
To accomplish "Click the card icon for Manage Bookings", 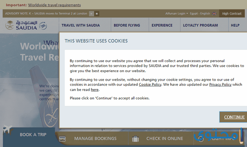I will (x=63, y=139).
